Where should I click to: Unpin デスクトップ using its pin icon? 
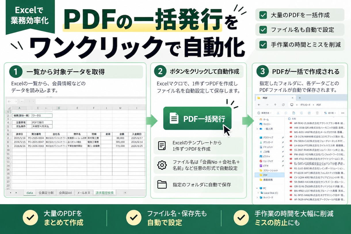coord(283,138)
